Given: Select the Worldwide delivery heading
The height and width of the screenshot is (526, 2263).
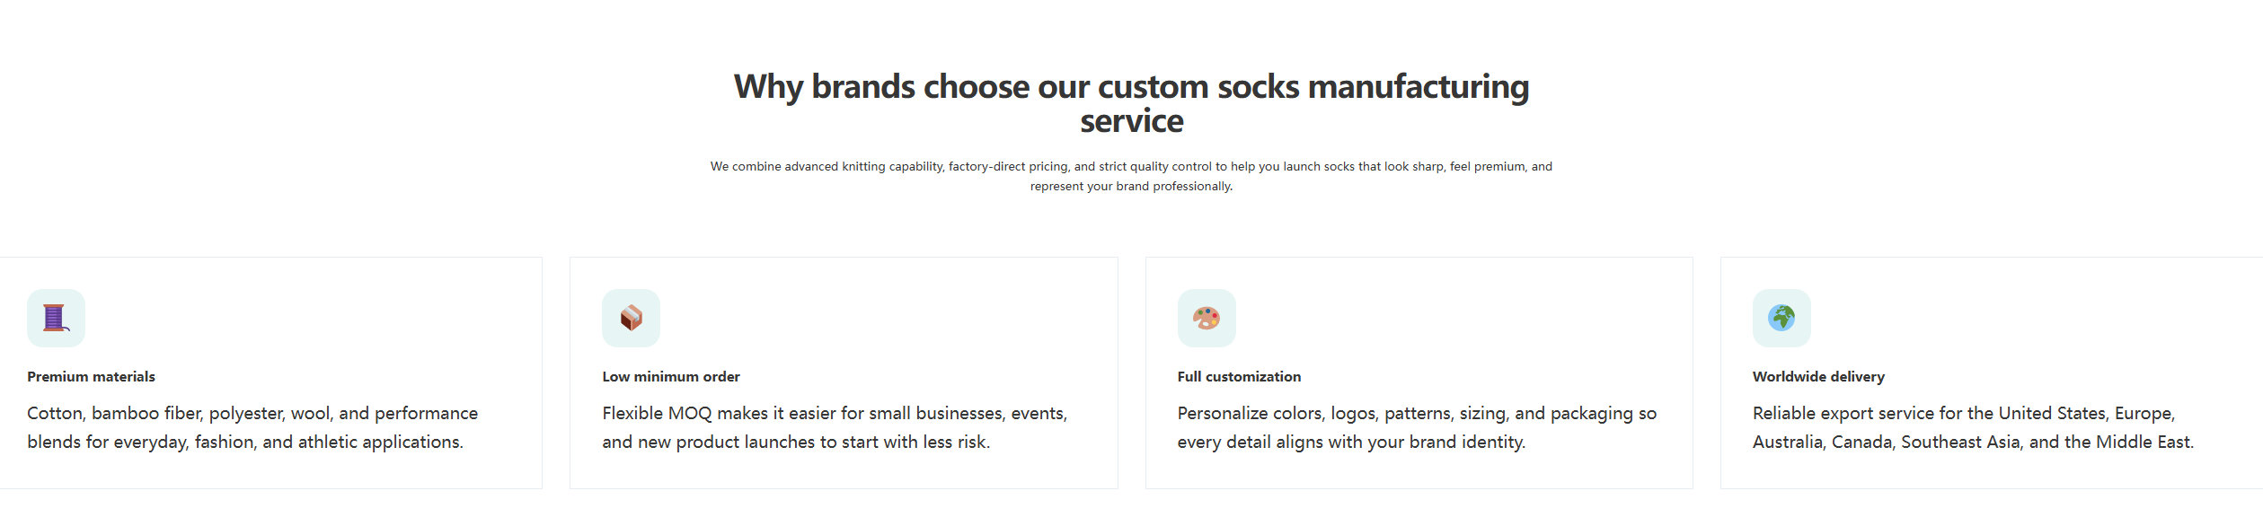Looking at the screenshot, I should [x=1818, y=377].
